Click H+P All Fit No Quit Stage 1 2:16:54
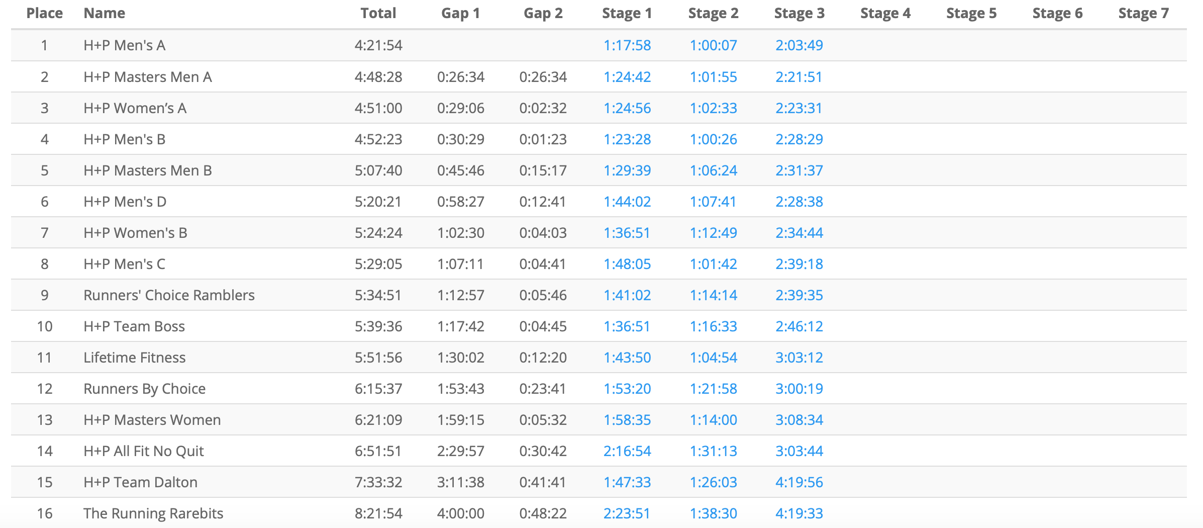 coord(627,451)
